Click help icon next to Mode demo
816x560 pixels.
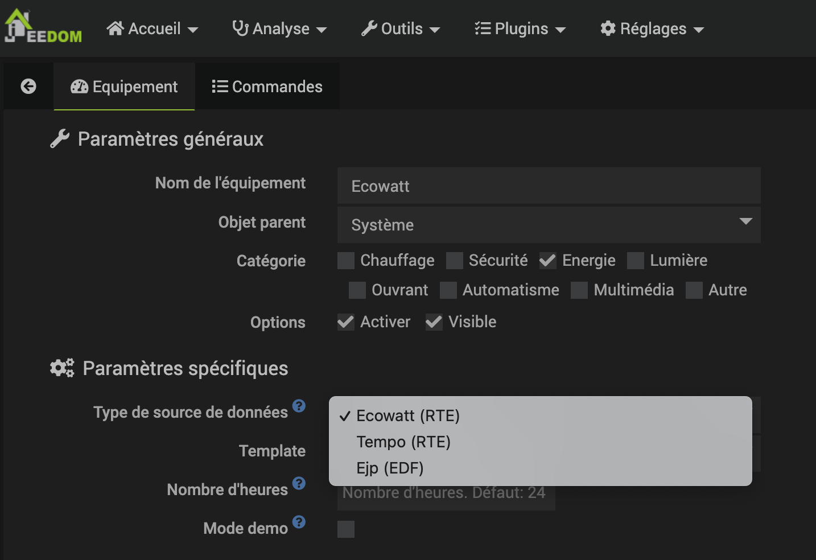[x=299, y=522]
